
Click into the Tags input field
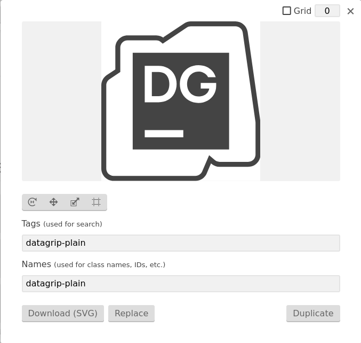[181, 243]
